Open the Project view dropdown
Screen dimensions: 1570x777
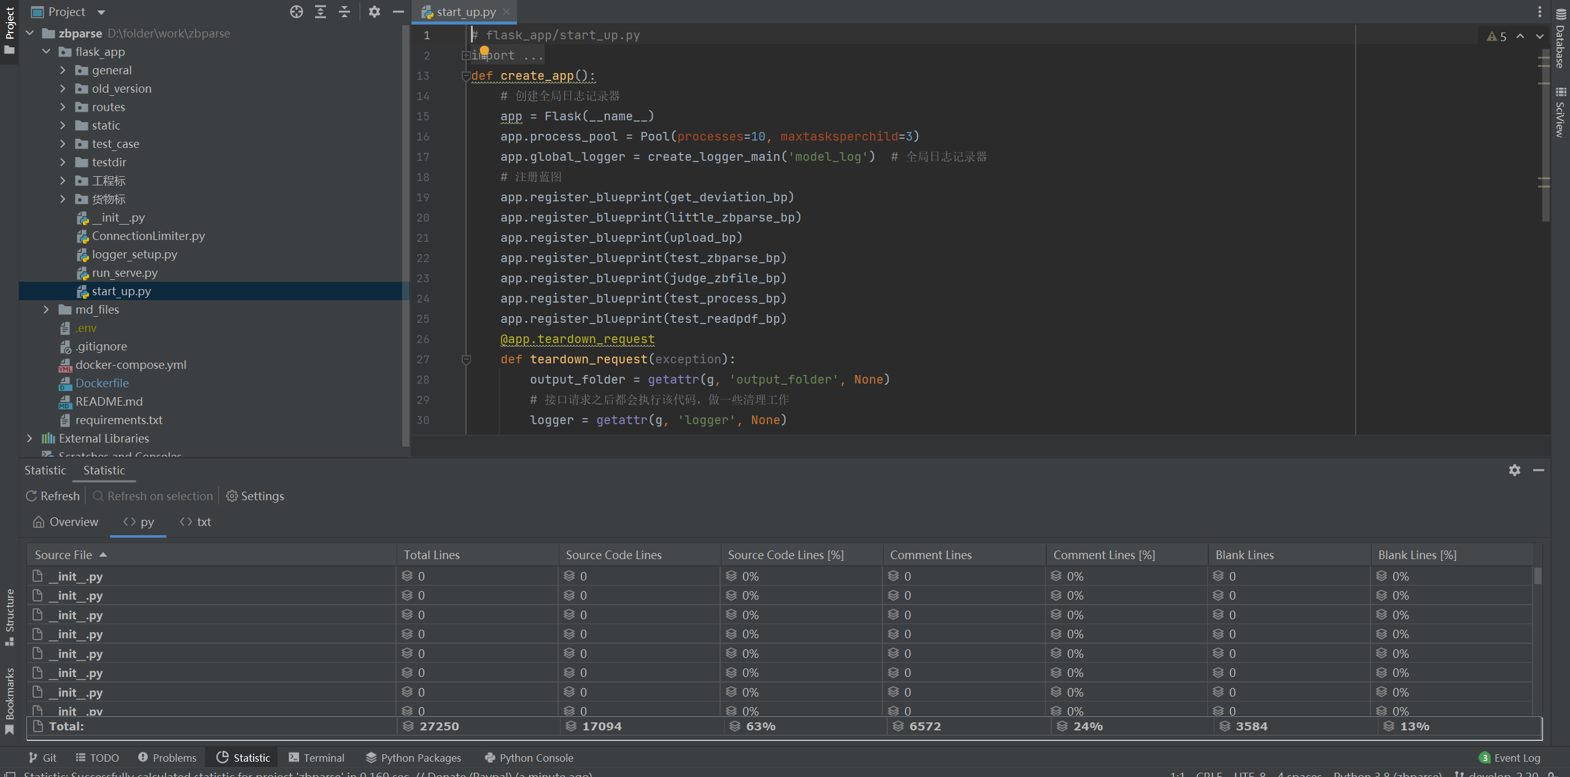coord(101,12)
